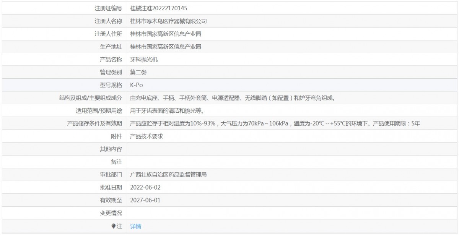Viewport: 459px width, 235px height.
Task: Click the 型号规格 label
Action: tap(111, 85)
